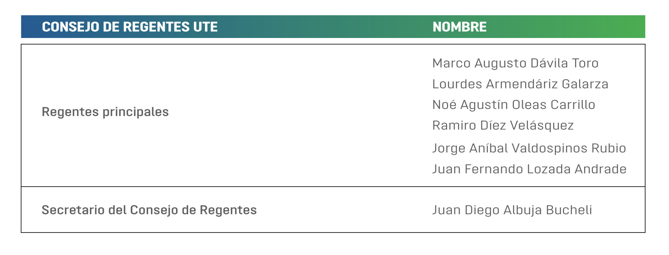Click the "CONSEJO DE REGENTES UTE" column header
The width and height of the screenshot is (669, 255).
coord(130,27)
